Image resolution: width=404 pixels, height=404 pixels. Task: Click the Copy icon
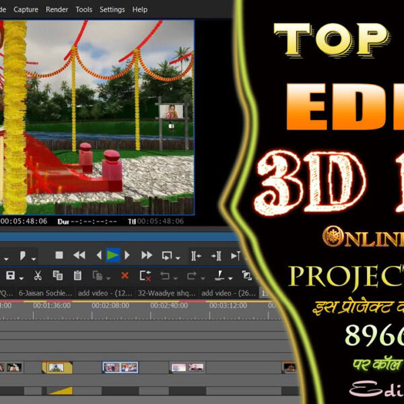coord(57,275)
